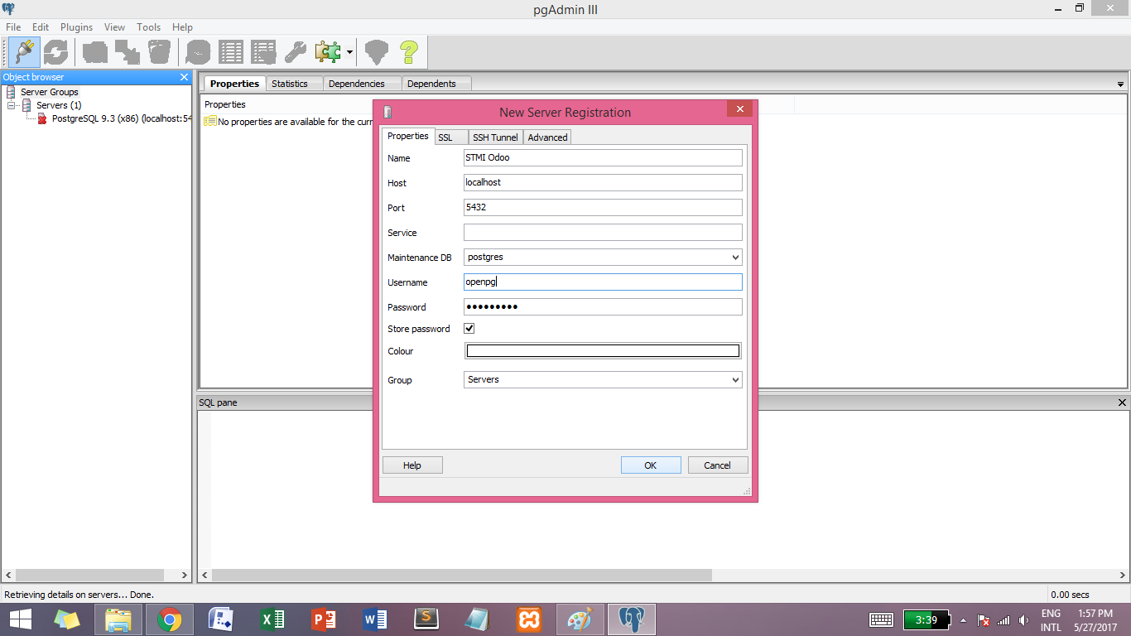Open Paint from the taskbar
The width and height of the screenshot is (1131, 636).
pos(580,619)
